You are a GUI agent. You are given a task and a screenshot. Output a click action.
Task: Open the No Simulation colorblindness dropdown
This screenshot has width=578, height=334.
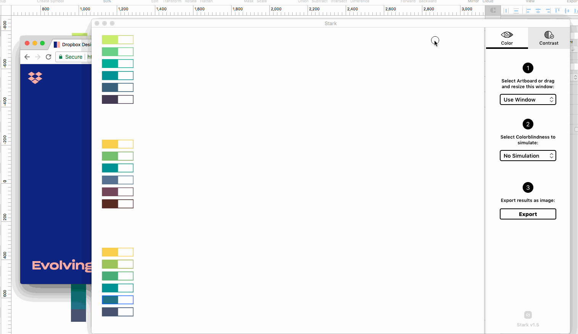pyautogui.click(x=528, y=156)
